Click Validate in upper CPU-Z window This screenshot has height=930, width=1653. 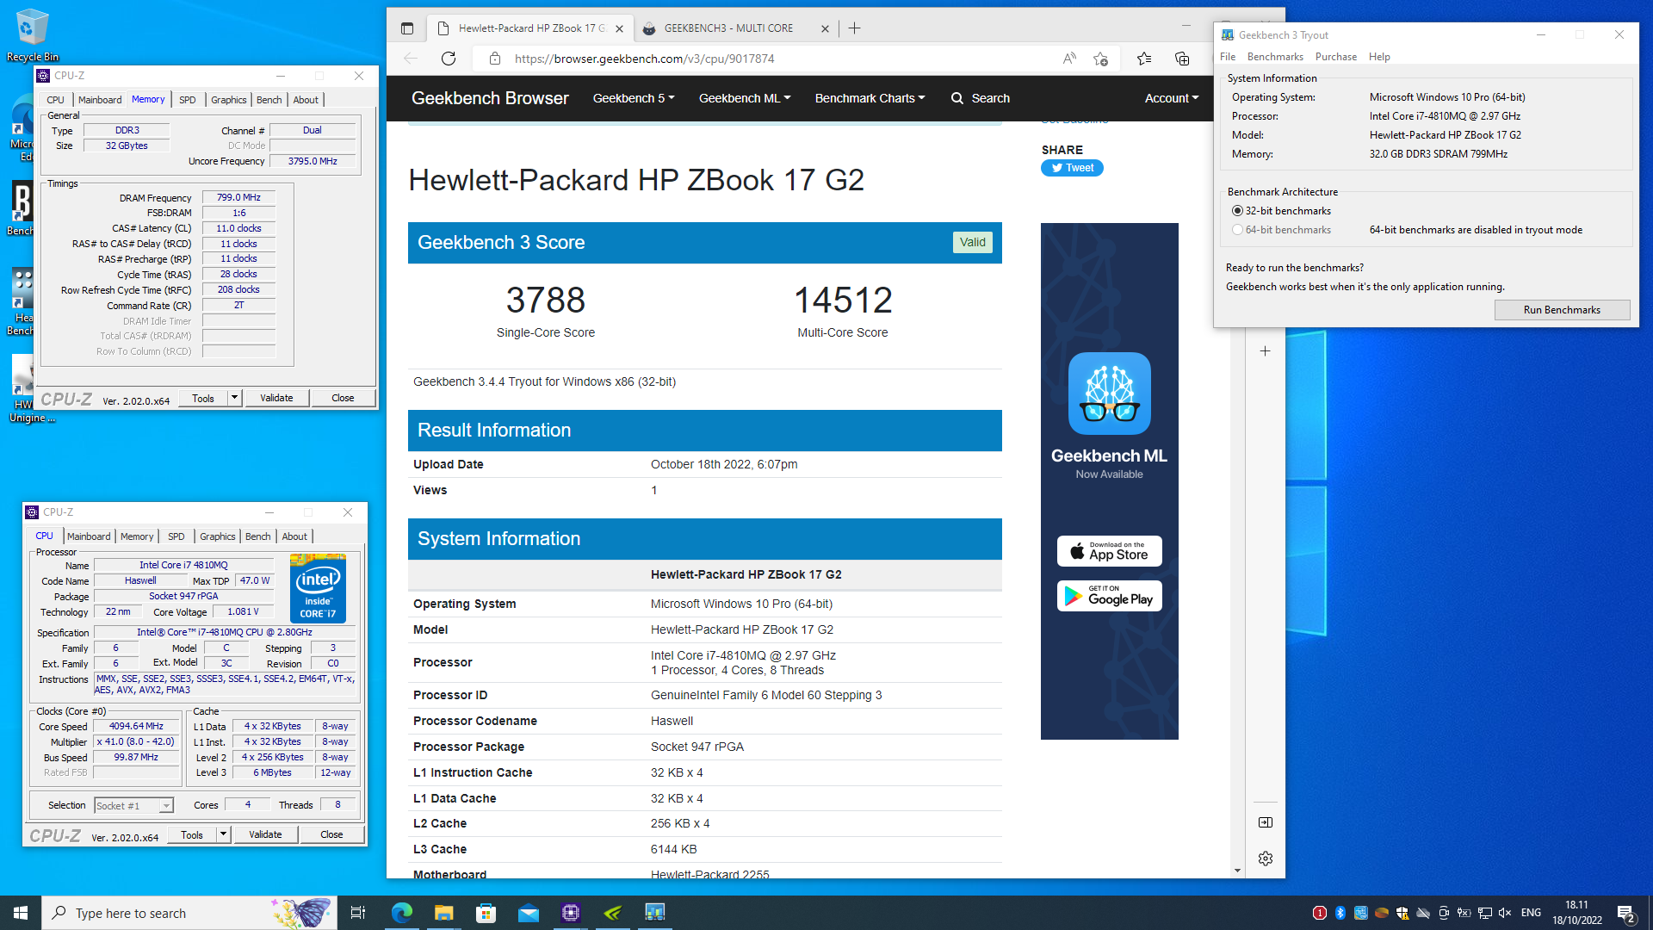[x=276, y=398]
